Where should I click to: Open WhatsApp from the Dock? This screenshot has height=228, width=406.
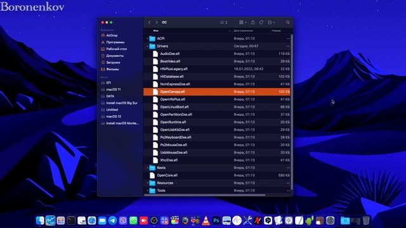point(133,220)
